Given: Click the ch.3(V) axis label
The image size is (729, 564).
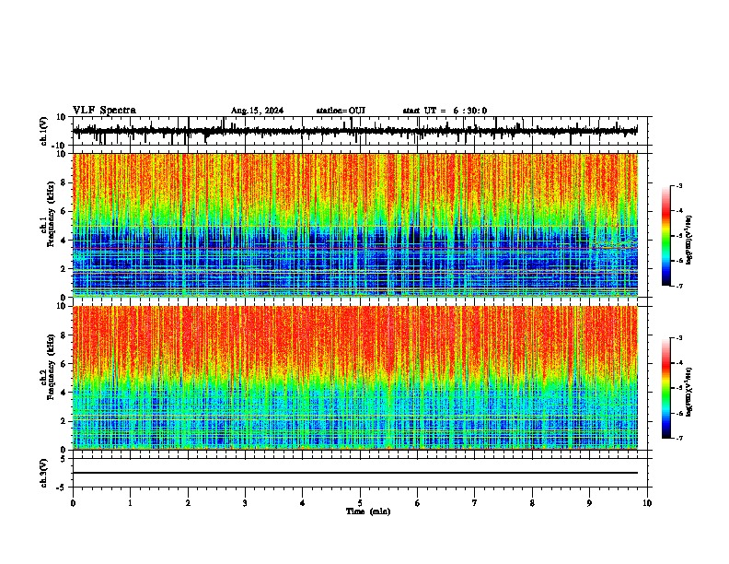Looking at the screenshot, I should click(x=44, y=473).
